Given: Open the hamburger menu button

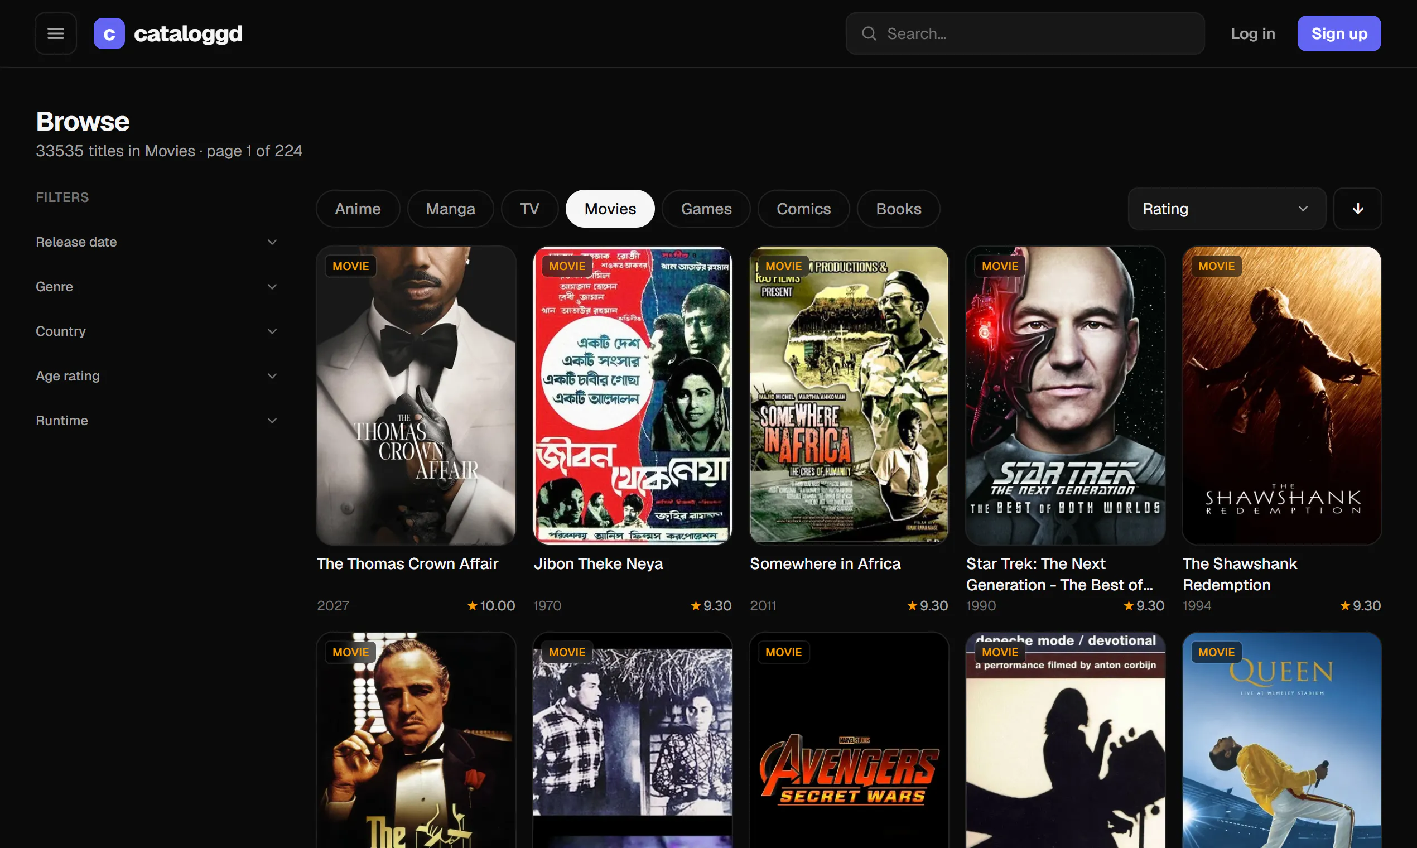Looking at the screenshot, I should (55, 33).
